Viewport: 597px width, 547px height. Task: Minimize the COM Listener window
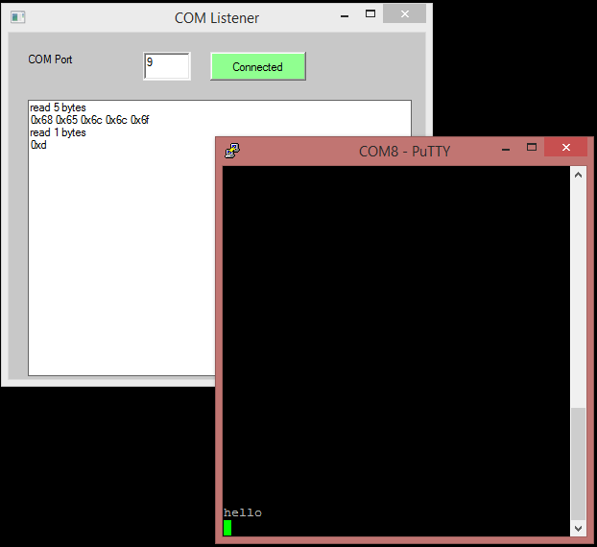coord(345,16)
